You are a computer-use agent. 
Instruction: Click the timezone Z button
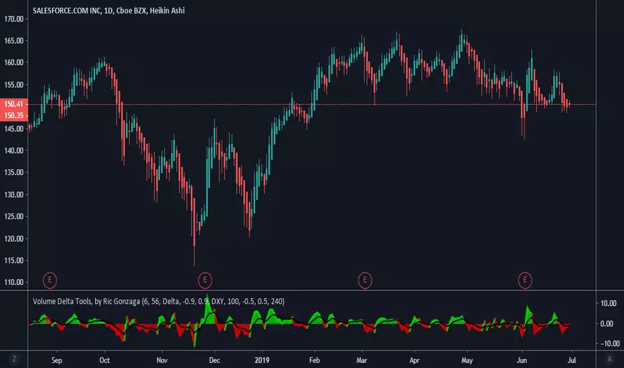(14, 359)
